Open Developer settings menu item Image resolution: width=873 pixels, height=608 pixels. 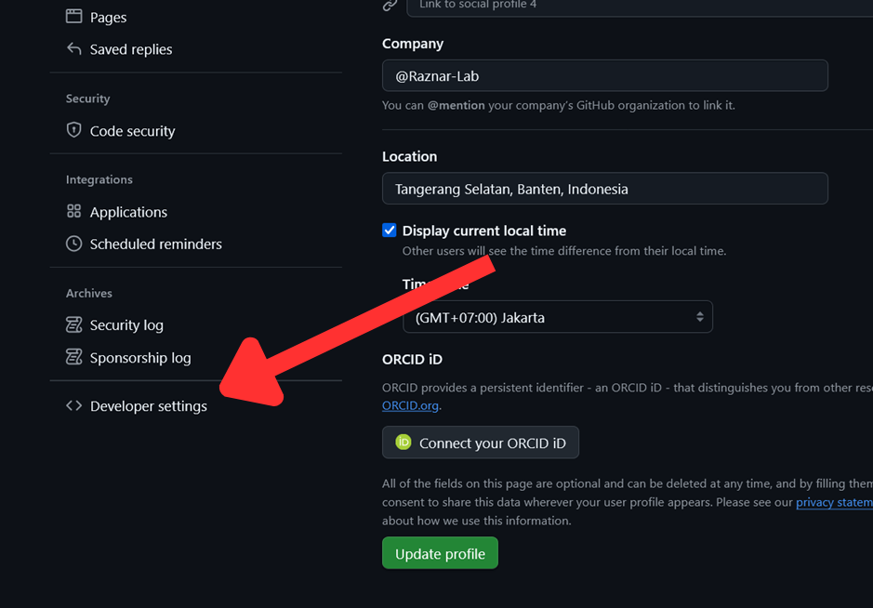148,406
